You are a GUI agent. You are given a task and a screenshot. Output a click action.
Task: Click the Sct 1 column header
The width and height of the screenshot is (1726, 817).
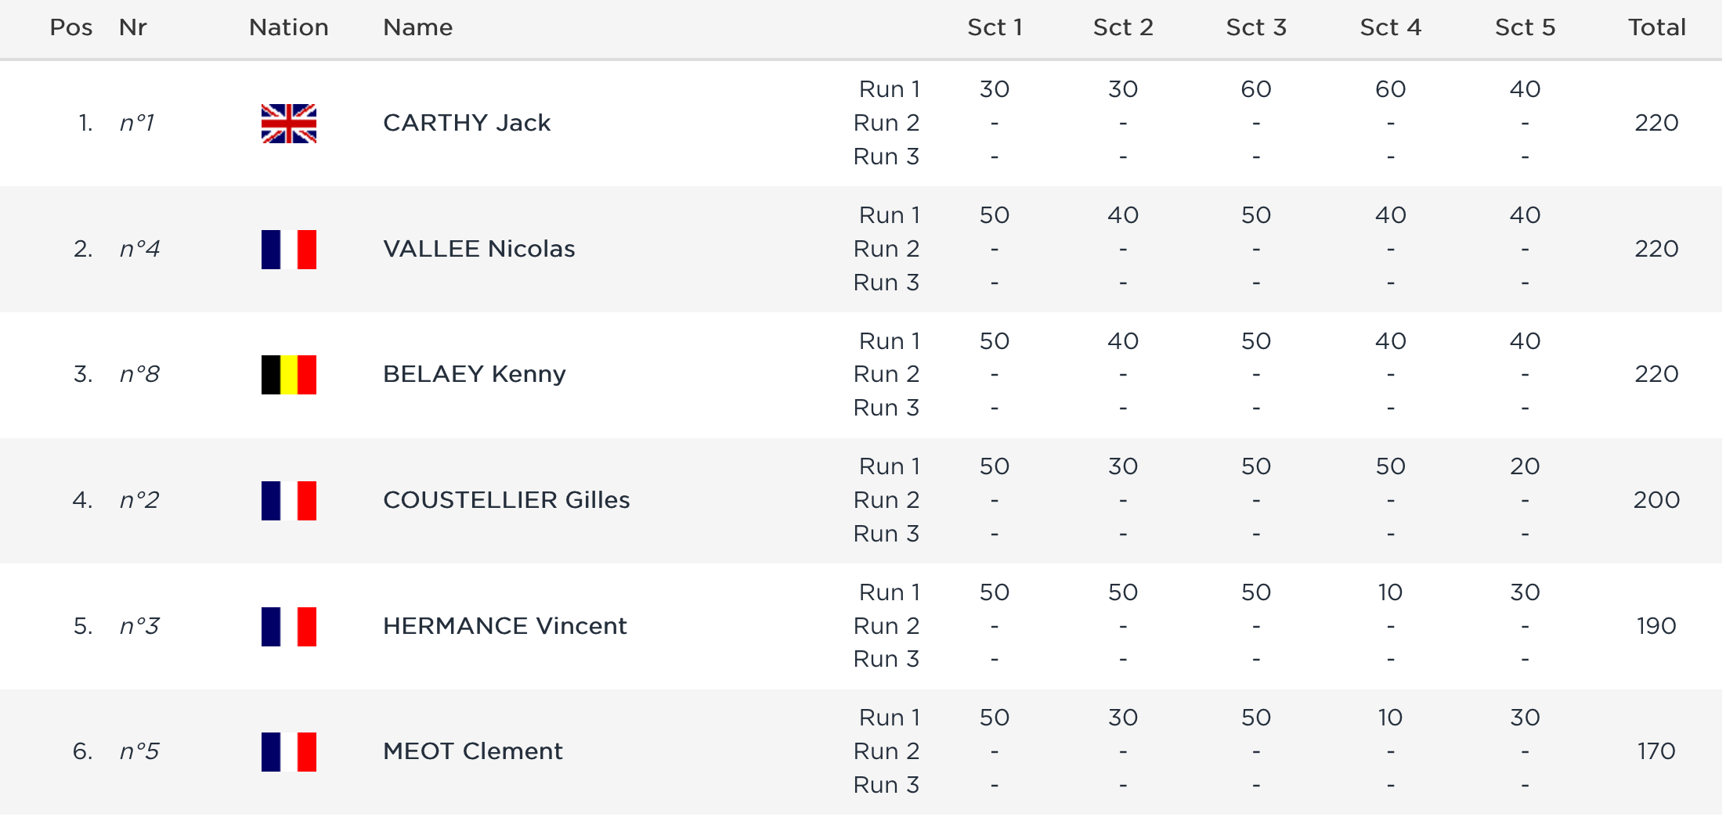tap(995, 27)
